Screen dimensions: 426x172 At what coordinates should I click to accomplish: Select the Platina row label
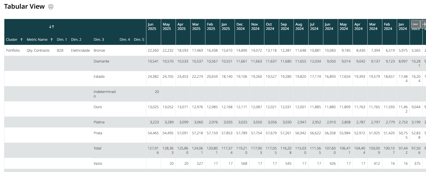click(99, 122)
